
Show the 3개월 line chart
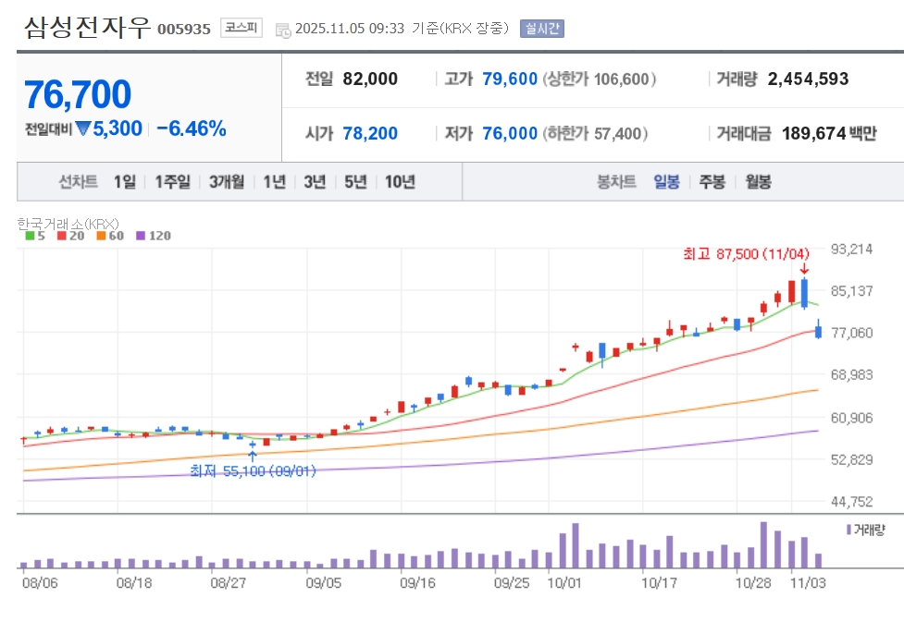tap(227, 182)
